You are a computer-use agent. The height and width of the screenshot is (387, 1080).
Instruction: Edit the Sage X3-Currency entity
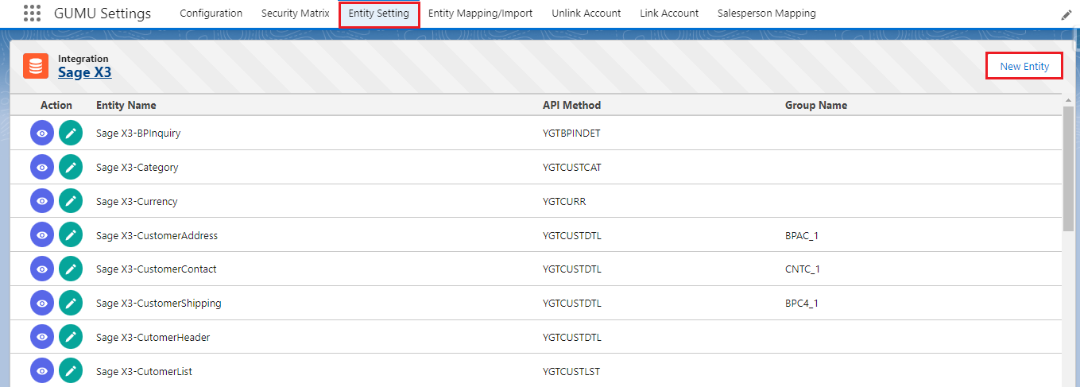click(71, 202)
